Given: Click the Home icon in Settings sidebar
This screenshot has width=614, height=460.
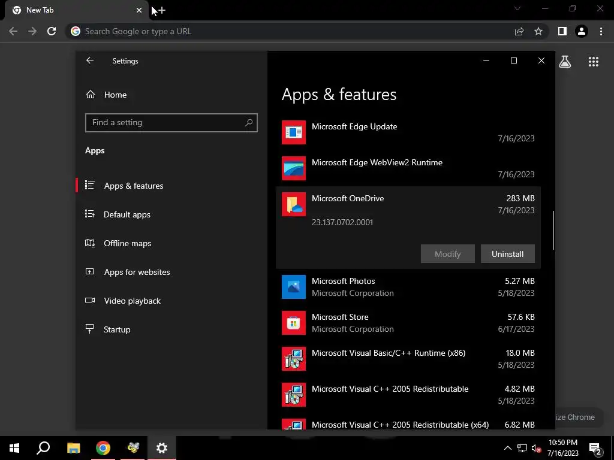Looking at the screenshot, I should coord(91,95).
